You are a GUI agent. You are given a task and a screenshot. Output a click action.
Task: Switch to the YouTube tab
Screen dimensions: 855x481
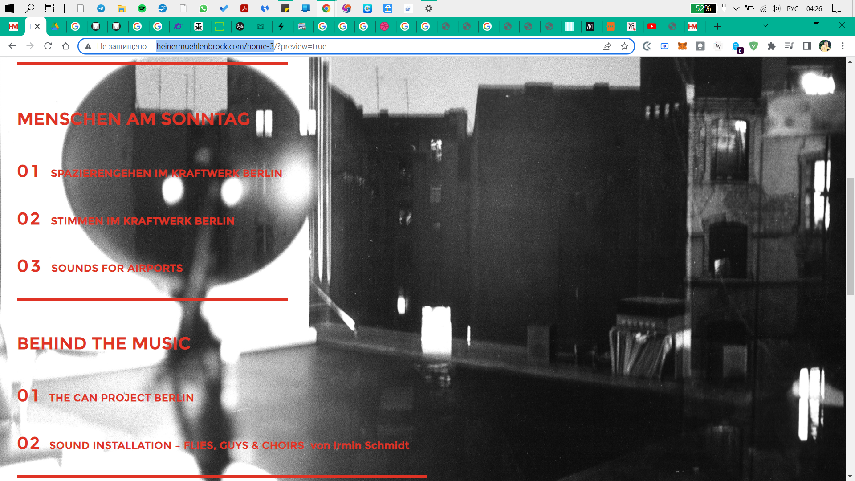click(652, 27)
